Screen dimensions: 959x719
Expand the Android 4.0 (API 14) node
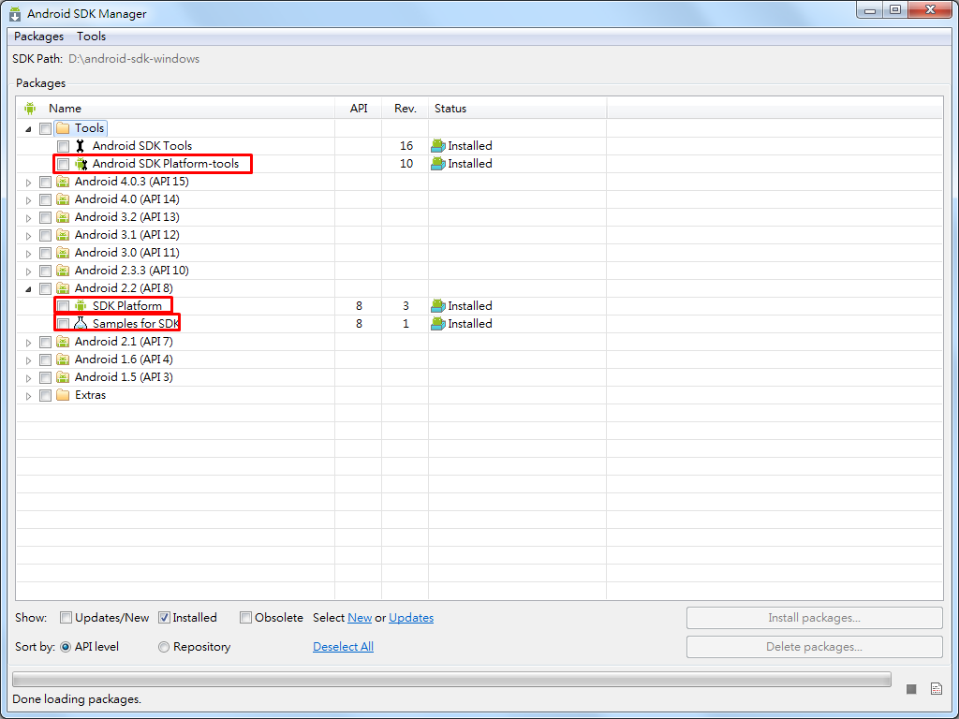[28, 200]
